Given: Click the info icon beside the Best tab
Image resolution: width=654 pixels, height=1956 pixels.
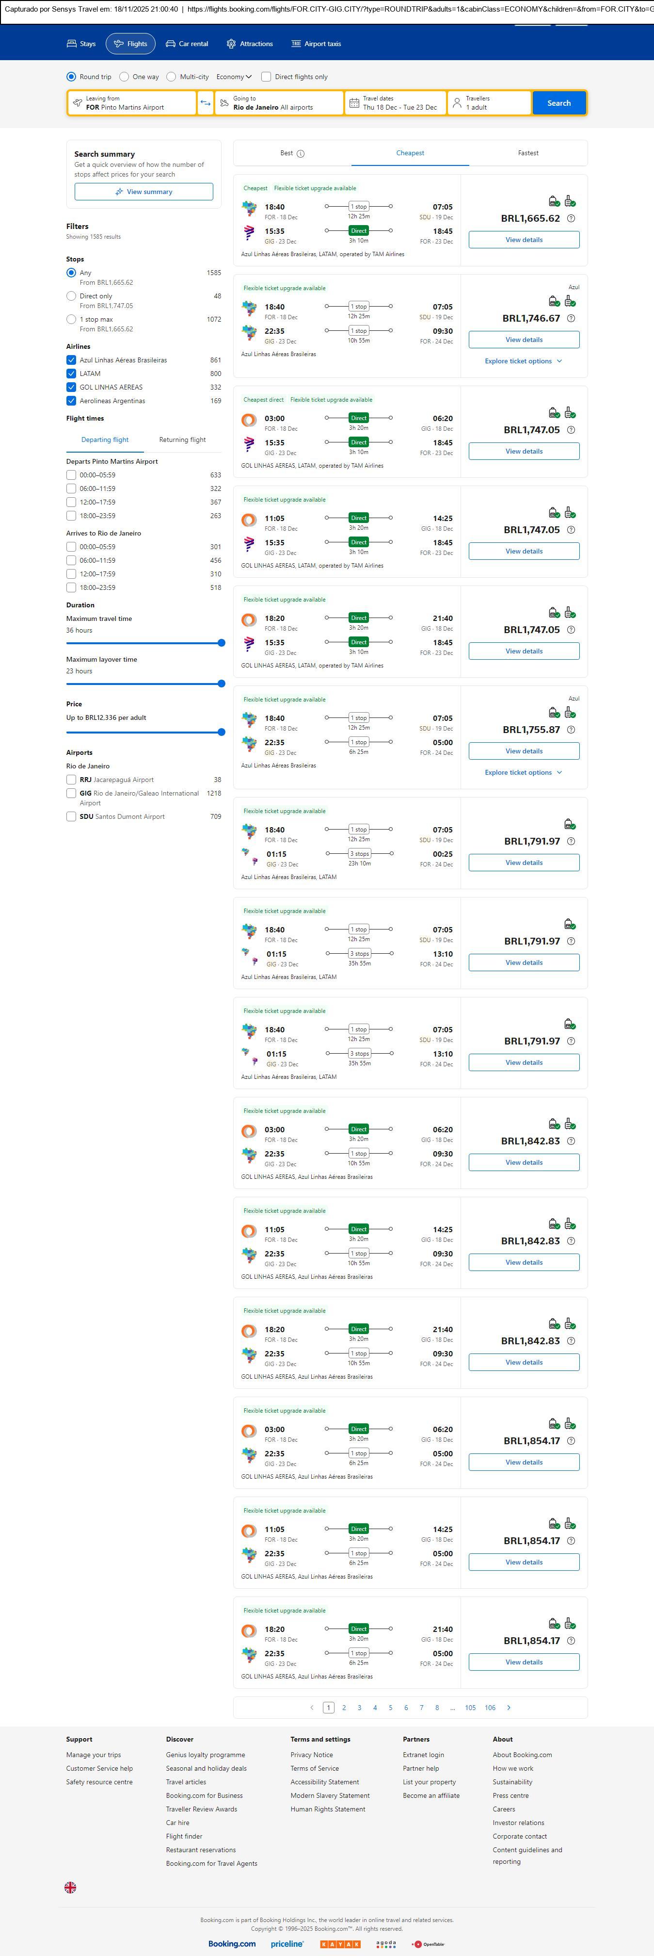Looking at the screenshot, I should 301,153.
